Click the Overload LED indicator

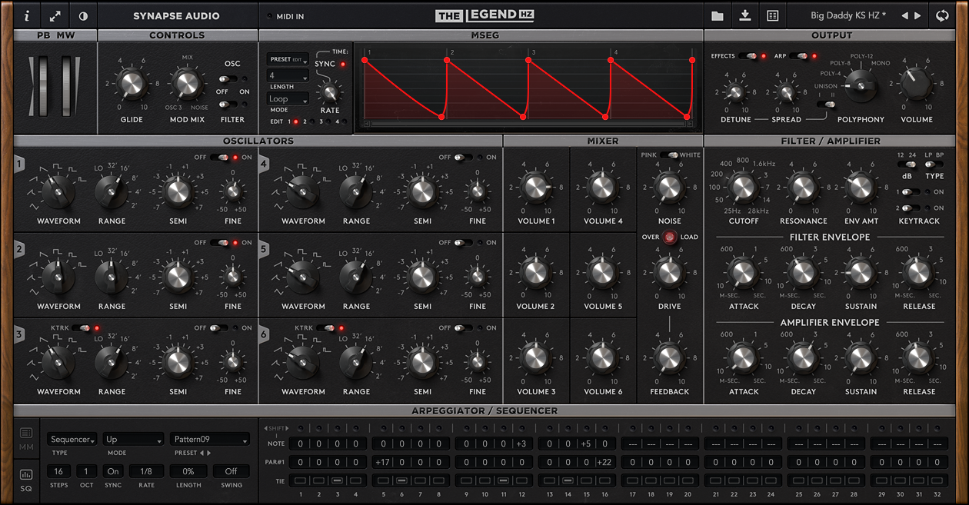pyautogui.click(x=670, y=238)
